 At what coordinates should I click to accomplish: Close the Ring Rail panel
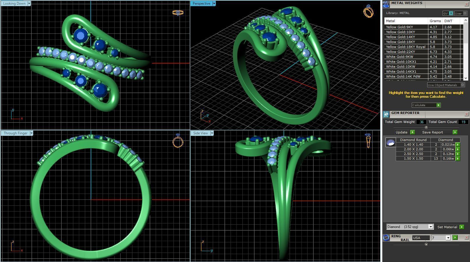pos(467,238)
